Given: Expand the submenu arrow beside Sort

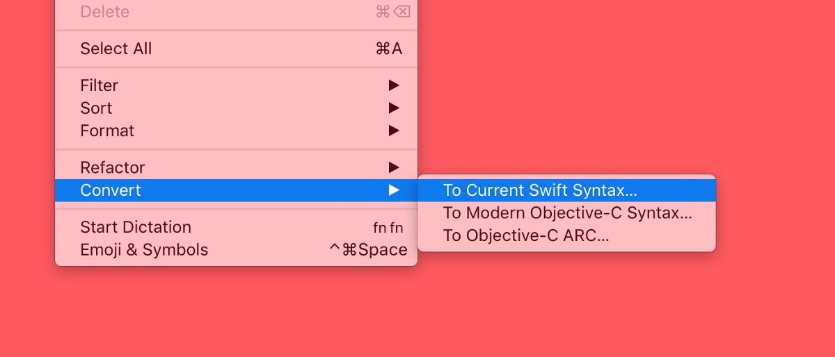Looking at the screenshot, I should tap(394, 108).
